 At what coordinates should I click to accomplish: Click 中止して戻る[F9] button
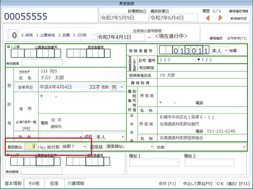(x=198, y=183)
